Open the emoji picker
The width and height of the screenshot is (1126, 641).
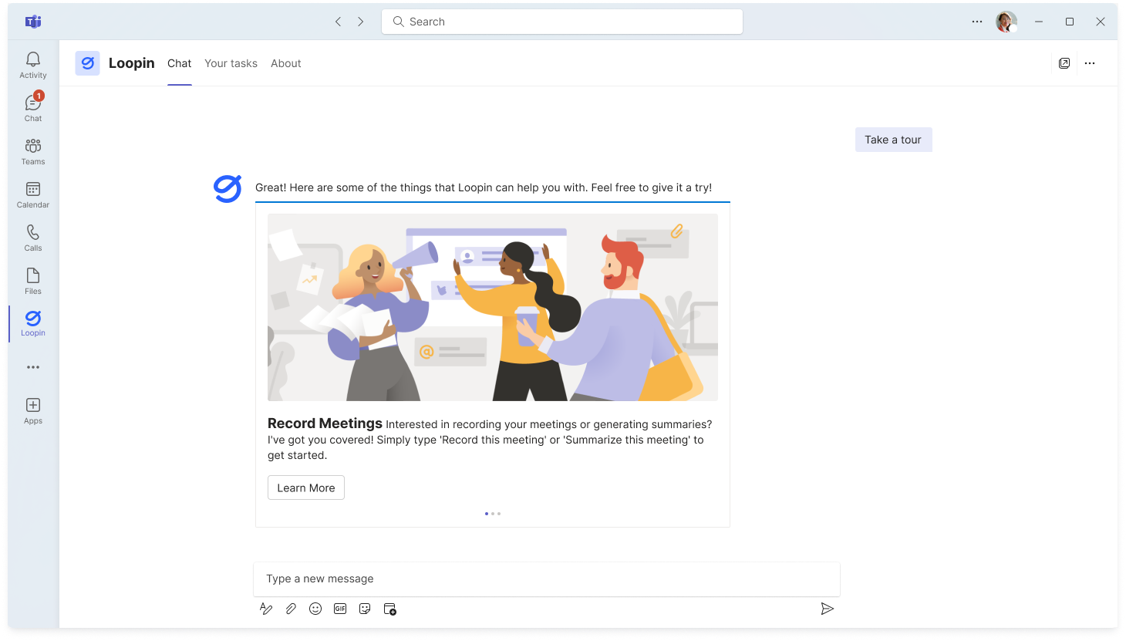(315, 609)
